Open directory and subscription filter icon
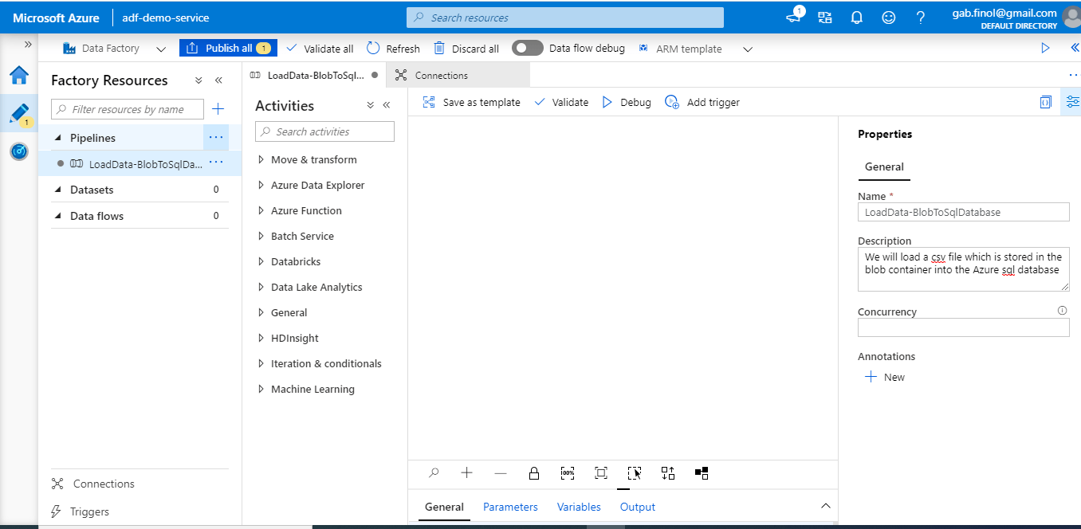 coord(825,18)
